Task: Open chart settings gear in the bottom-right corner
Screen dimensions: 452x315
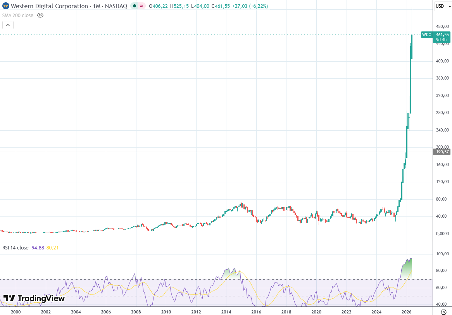Action: tap(443, 312)
